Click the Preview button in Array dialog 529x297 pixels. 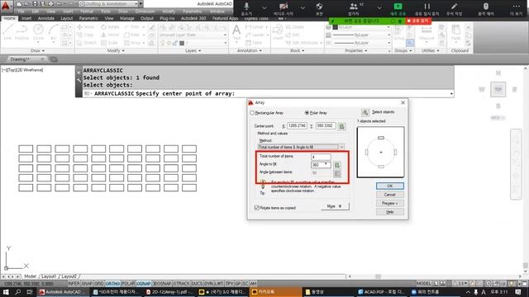[x=389, y=204]
